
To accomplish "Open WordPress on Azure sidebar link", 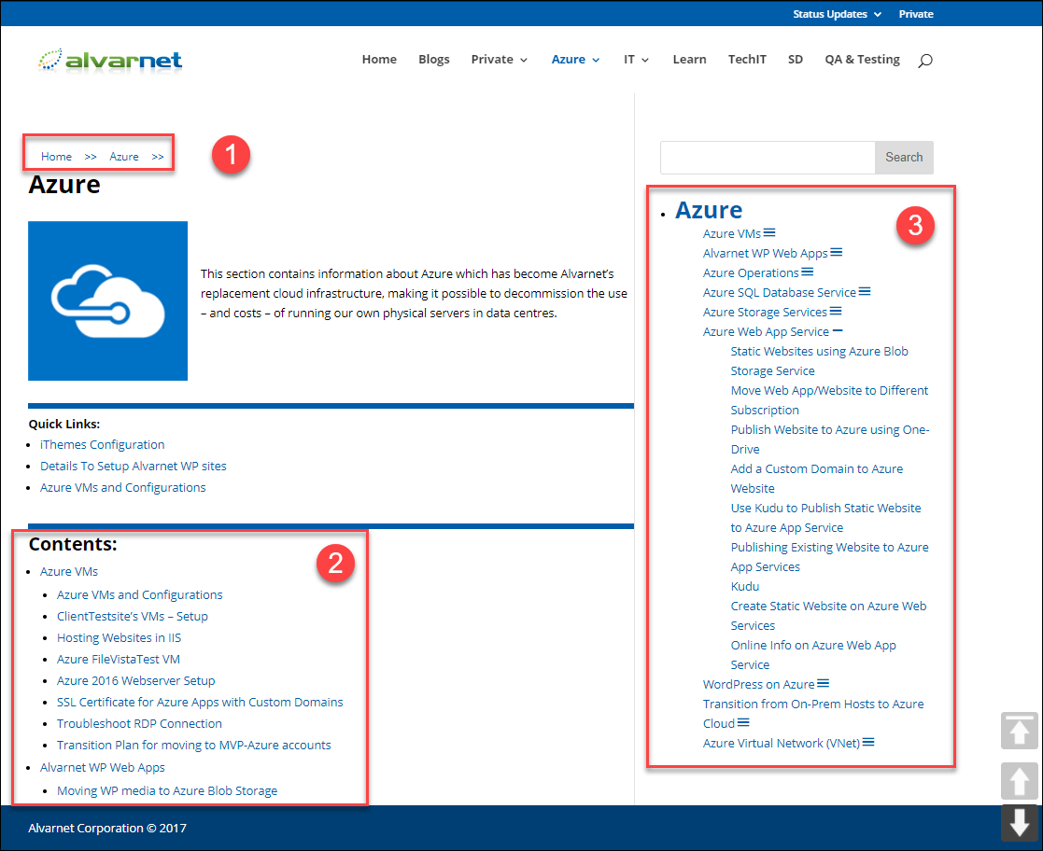I will 759,684.
